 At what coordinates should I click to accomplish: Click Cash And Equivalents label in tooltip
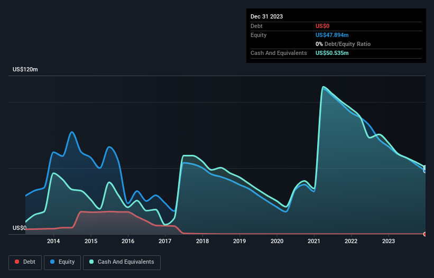tap(279, 53)
